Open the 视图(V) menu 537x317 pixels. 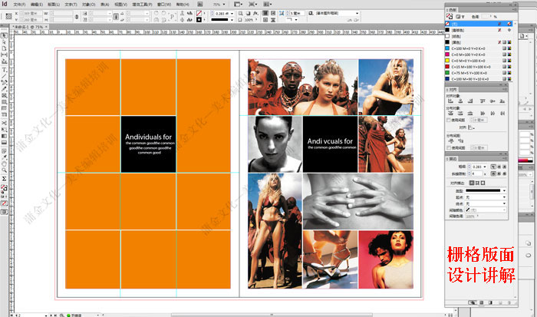point(120,5)
